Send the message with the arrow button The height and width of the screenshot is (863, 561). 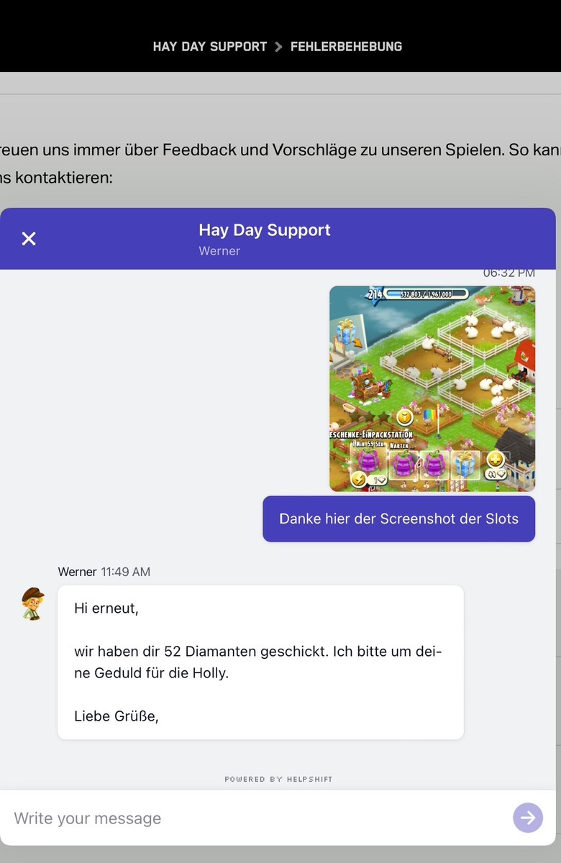528,818
